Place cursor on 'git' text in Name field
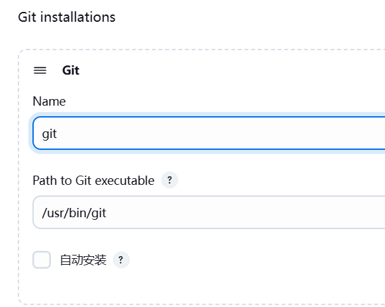The height and width of the screenshot is (307, 385). coord(50,134)
